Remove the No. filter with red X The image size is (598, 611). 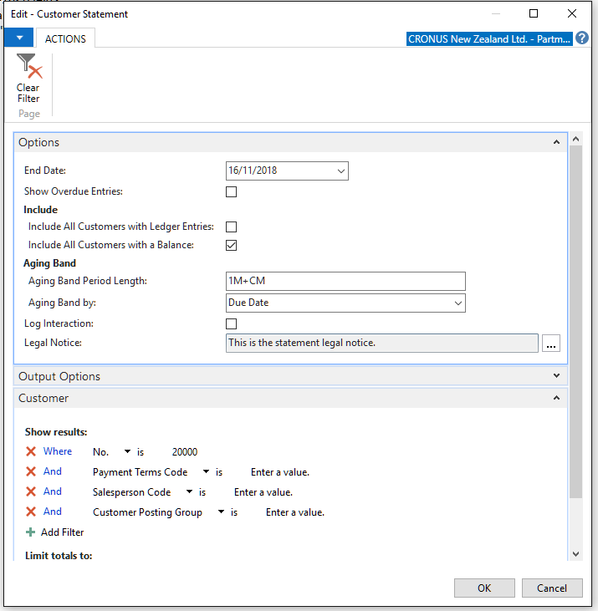(x=31, y=451)
